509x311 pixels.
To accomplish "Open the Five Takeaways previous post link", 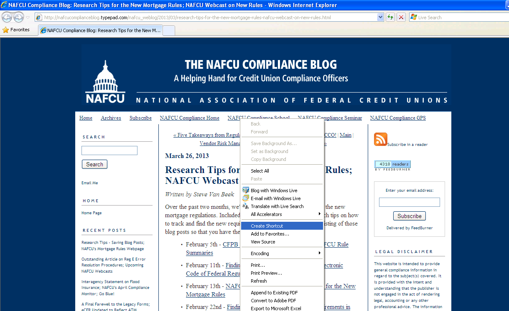I will click(207, 135).
